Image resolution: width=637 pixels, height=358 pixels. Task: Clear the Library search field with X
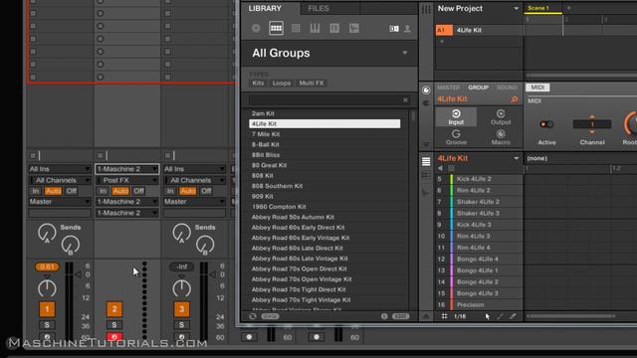(x=405, y=99)
